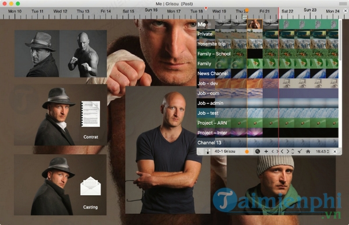The image size is (349, 225).
Task: Select the News Channel row
Action: (268, 74)
